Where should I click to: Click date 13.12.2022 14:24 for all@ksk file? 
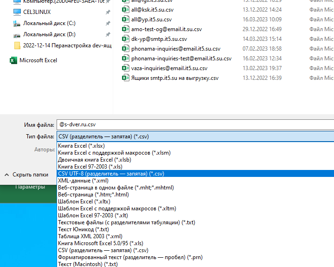coord(262,10)
